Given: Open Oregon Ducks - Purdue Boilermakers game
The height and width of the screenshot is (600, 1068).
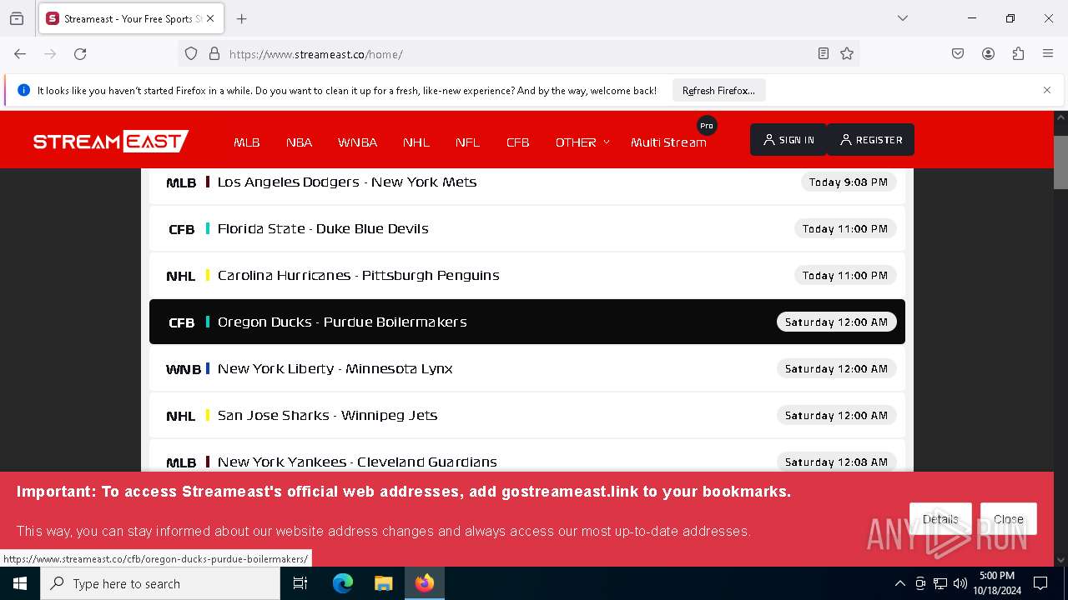Looking at the screenshot, I should pos(527,322).
